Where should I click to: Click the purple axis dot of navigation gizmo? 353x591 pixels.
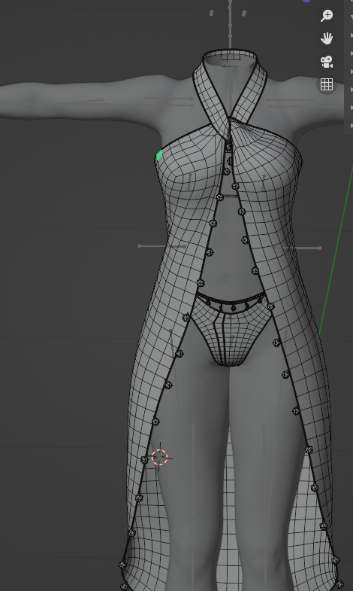coord(306,1)
